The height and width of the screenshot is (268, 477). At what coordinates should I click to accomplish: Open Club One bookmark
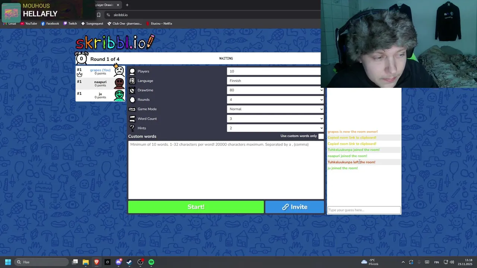tap(124, 23)
